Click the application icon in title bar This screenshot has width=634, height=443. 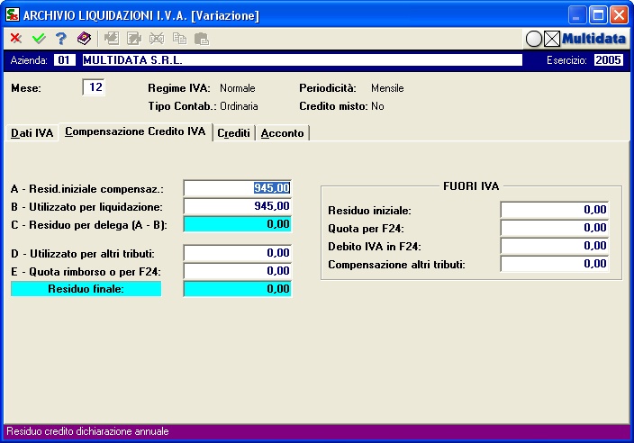(13, 14)
